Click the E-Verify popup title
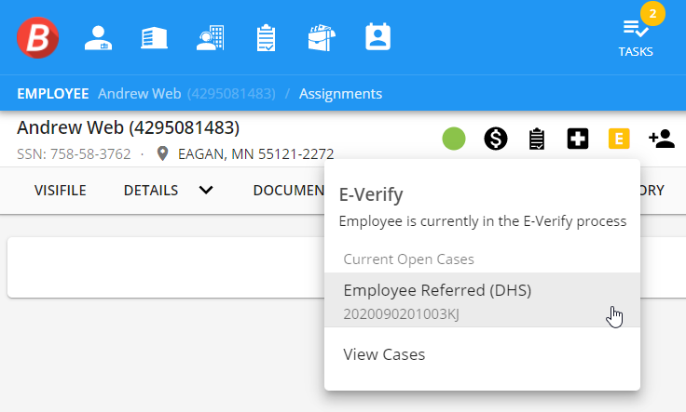 (371, 194)
